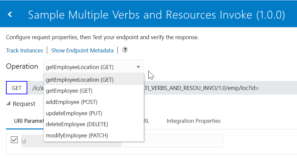Image resolution: width=297 pixels, height=158 pixels.
Task: Toggle the id parameter checkbox
Action: click(x=14, y=140)
